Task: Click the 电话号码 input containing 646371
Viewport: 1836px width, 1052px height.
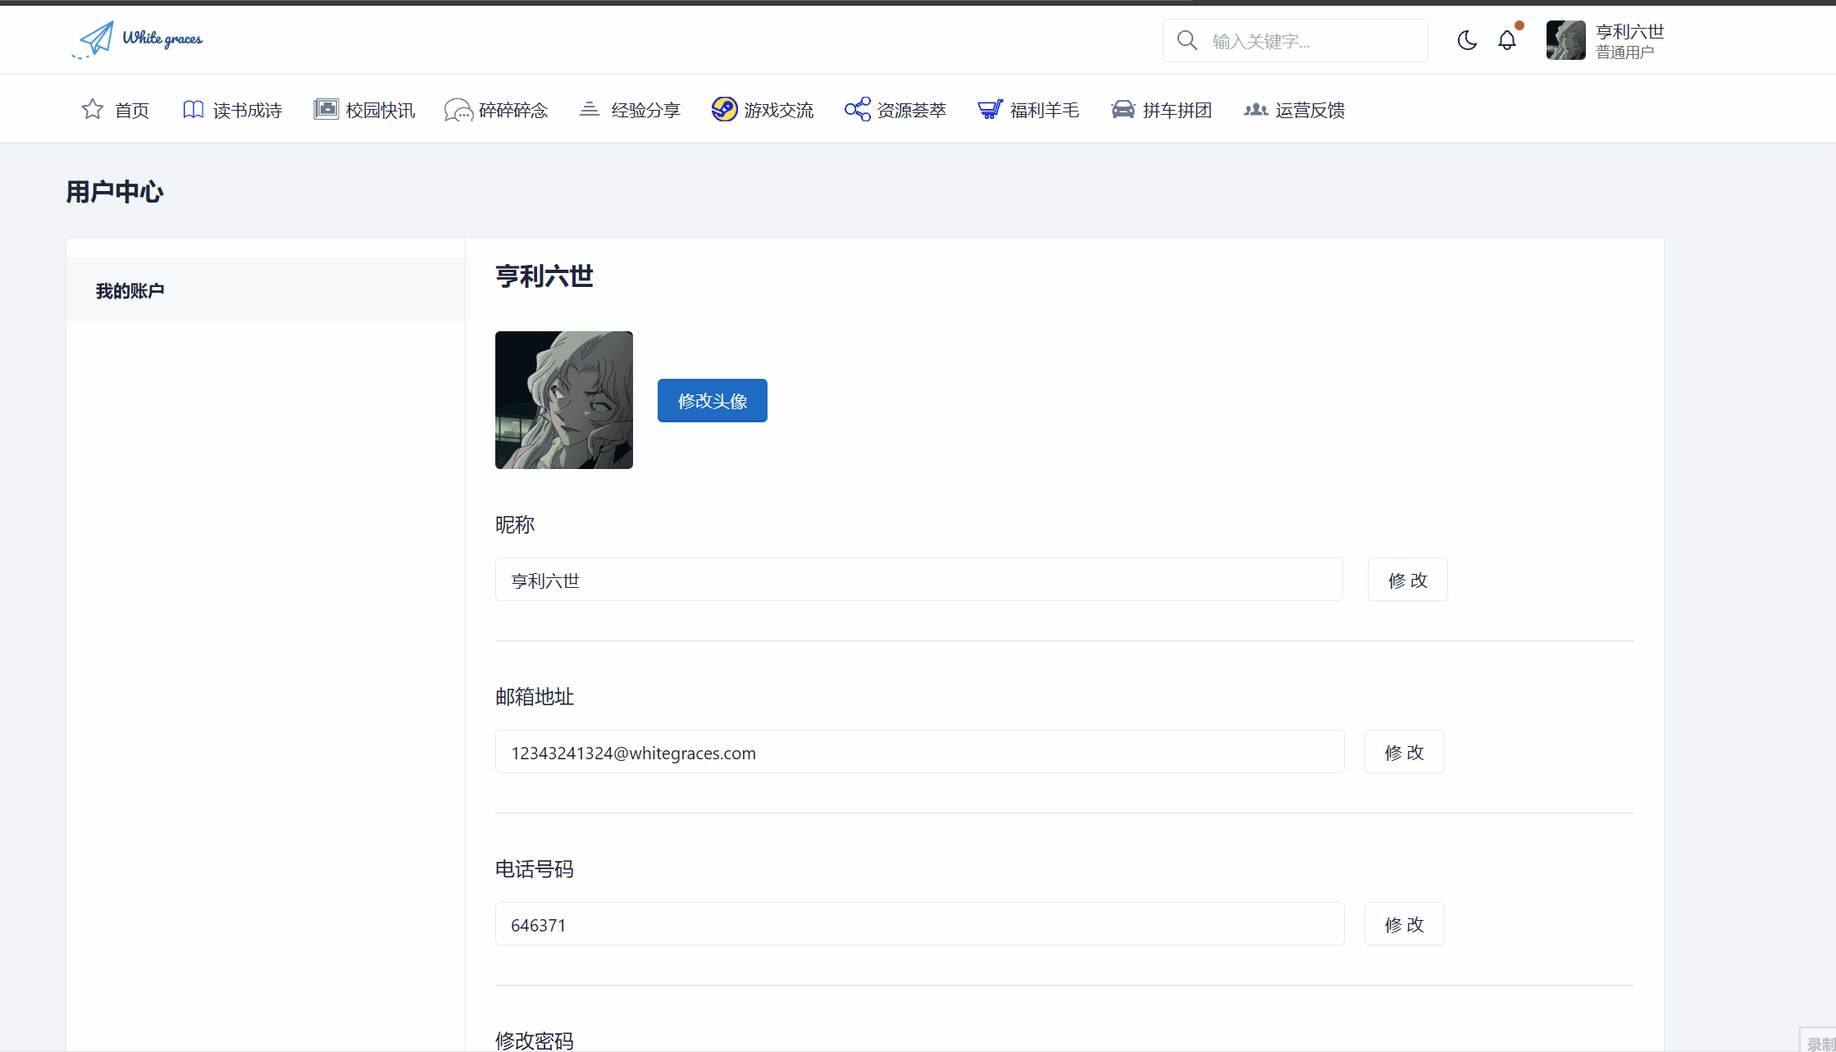Action: [x=918, y=924]
